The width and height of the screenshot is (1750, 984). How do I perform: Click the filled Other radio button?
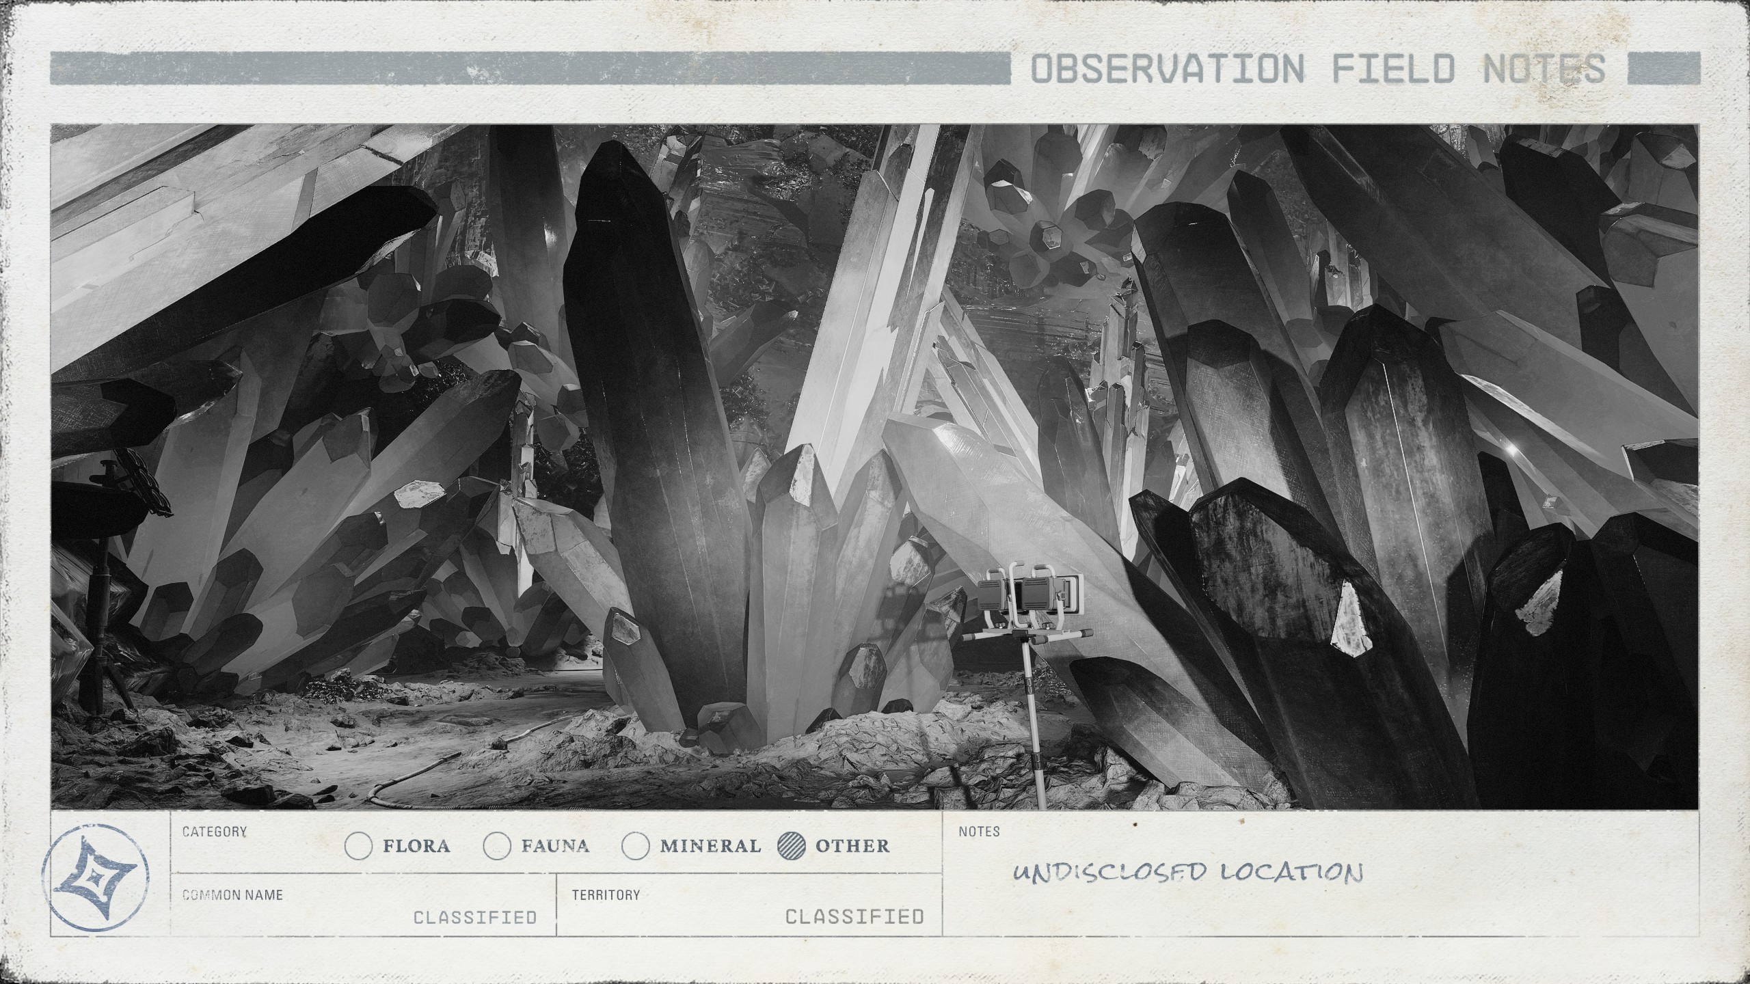tap(792, 846)
